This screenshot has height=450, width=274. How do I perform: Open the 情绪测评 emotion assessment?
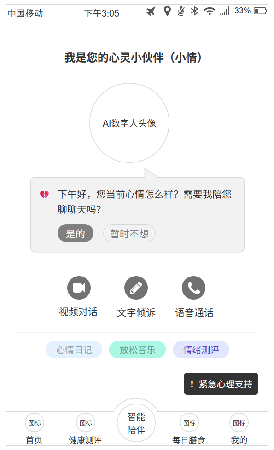coord(201,350)
